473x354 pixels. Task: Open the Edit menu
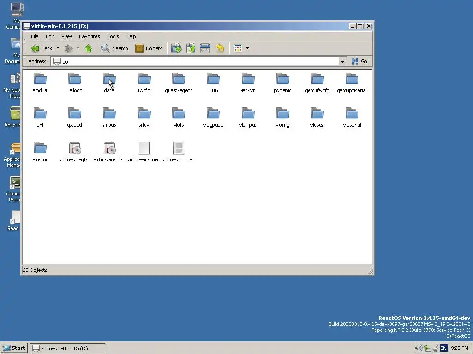point(50,36)
